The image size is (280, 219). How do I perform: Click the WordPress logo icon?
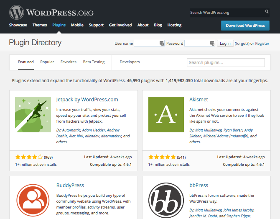[16, 12]
